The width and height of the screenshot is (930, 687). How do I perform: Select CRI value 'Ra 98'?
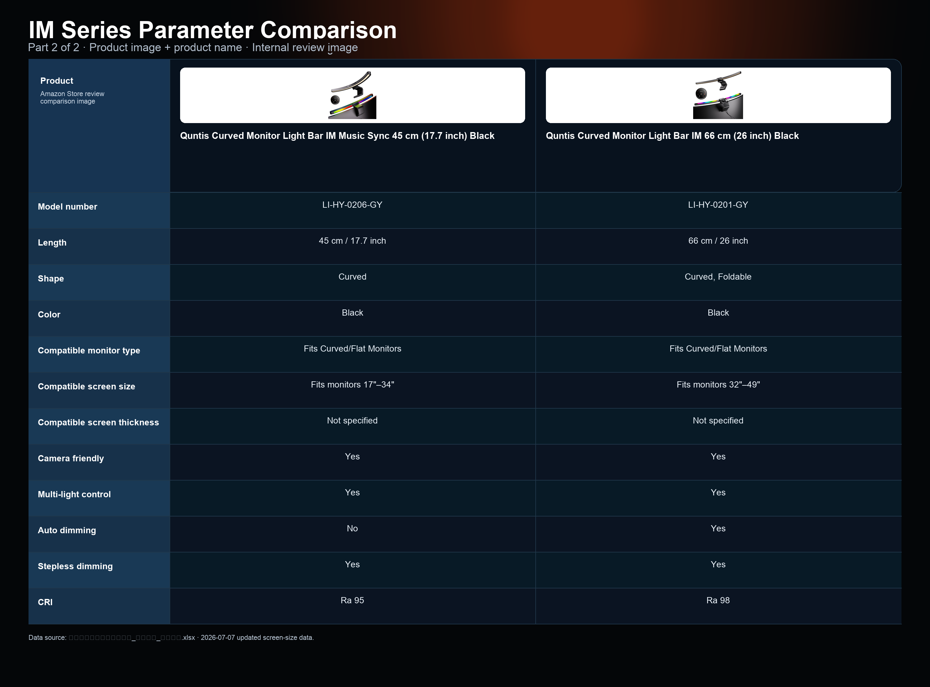(718, 601)
